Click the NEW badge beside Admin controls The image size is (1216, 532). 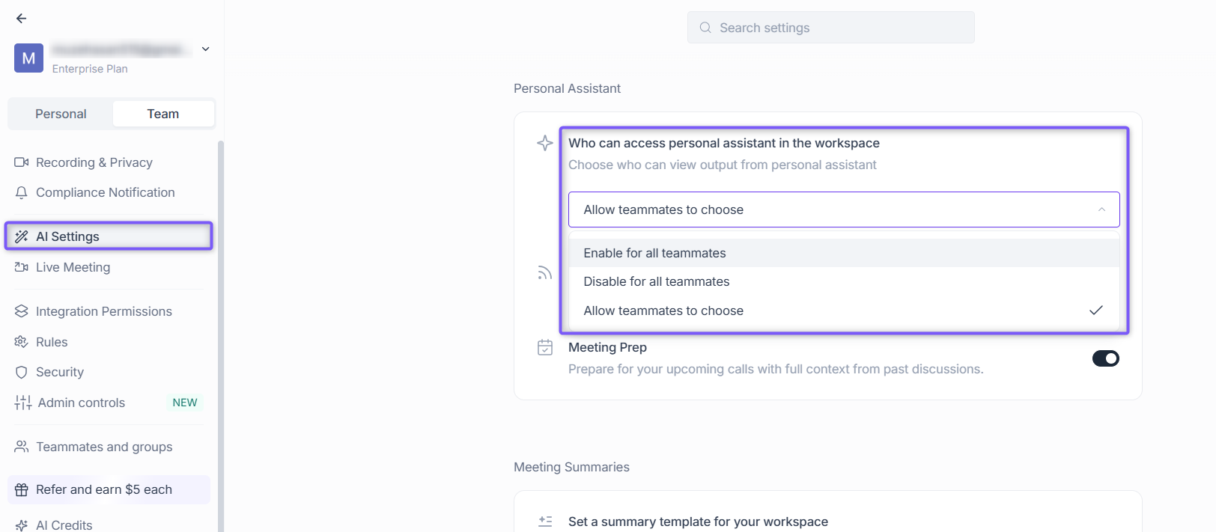[185, 403]
